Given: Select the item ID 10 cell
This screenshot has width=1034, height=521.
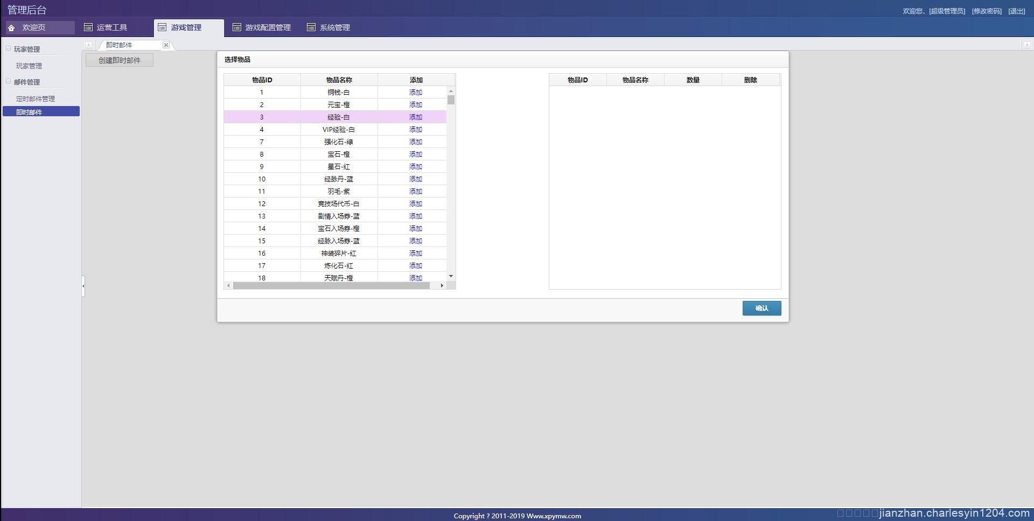Looking at the screenshot, I should pos(262,179).
